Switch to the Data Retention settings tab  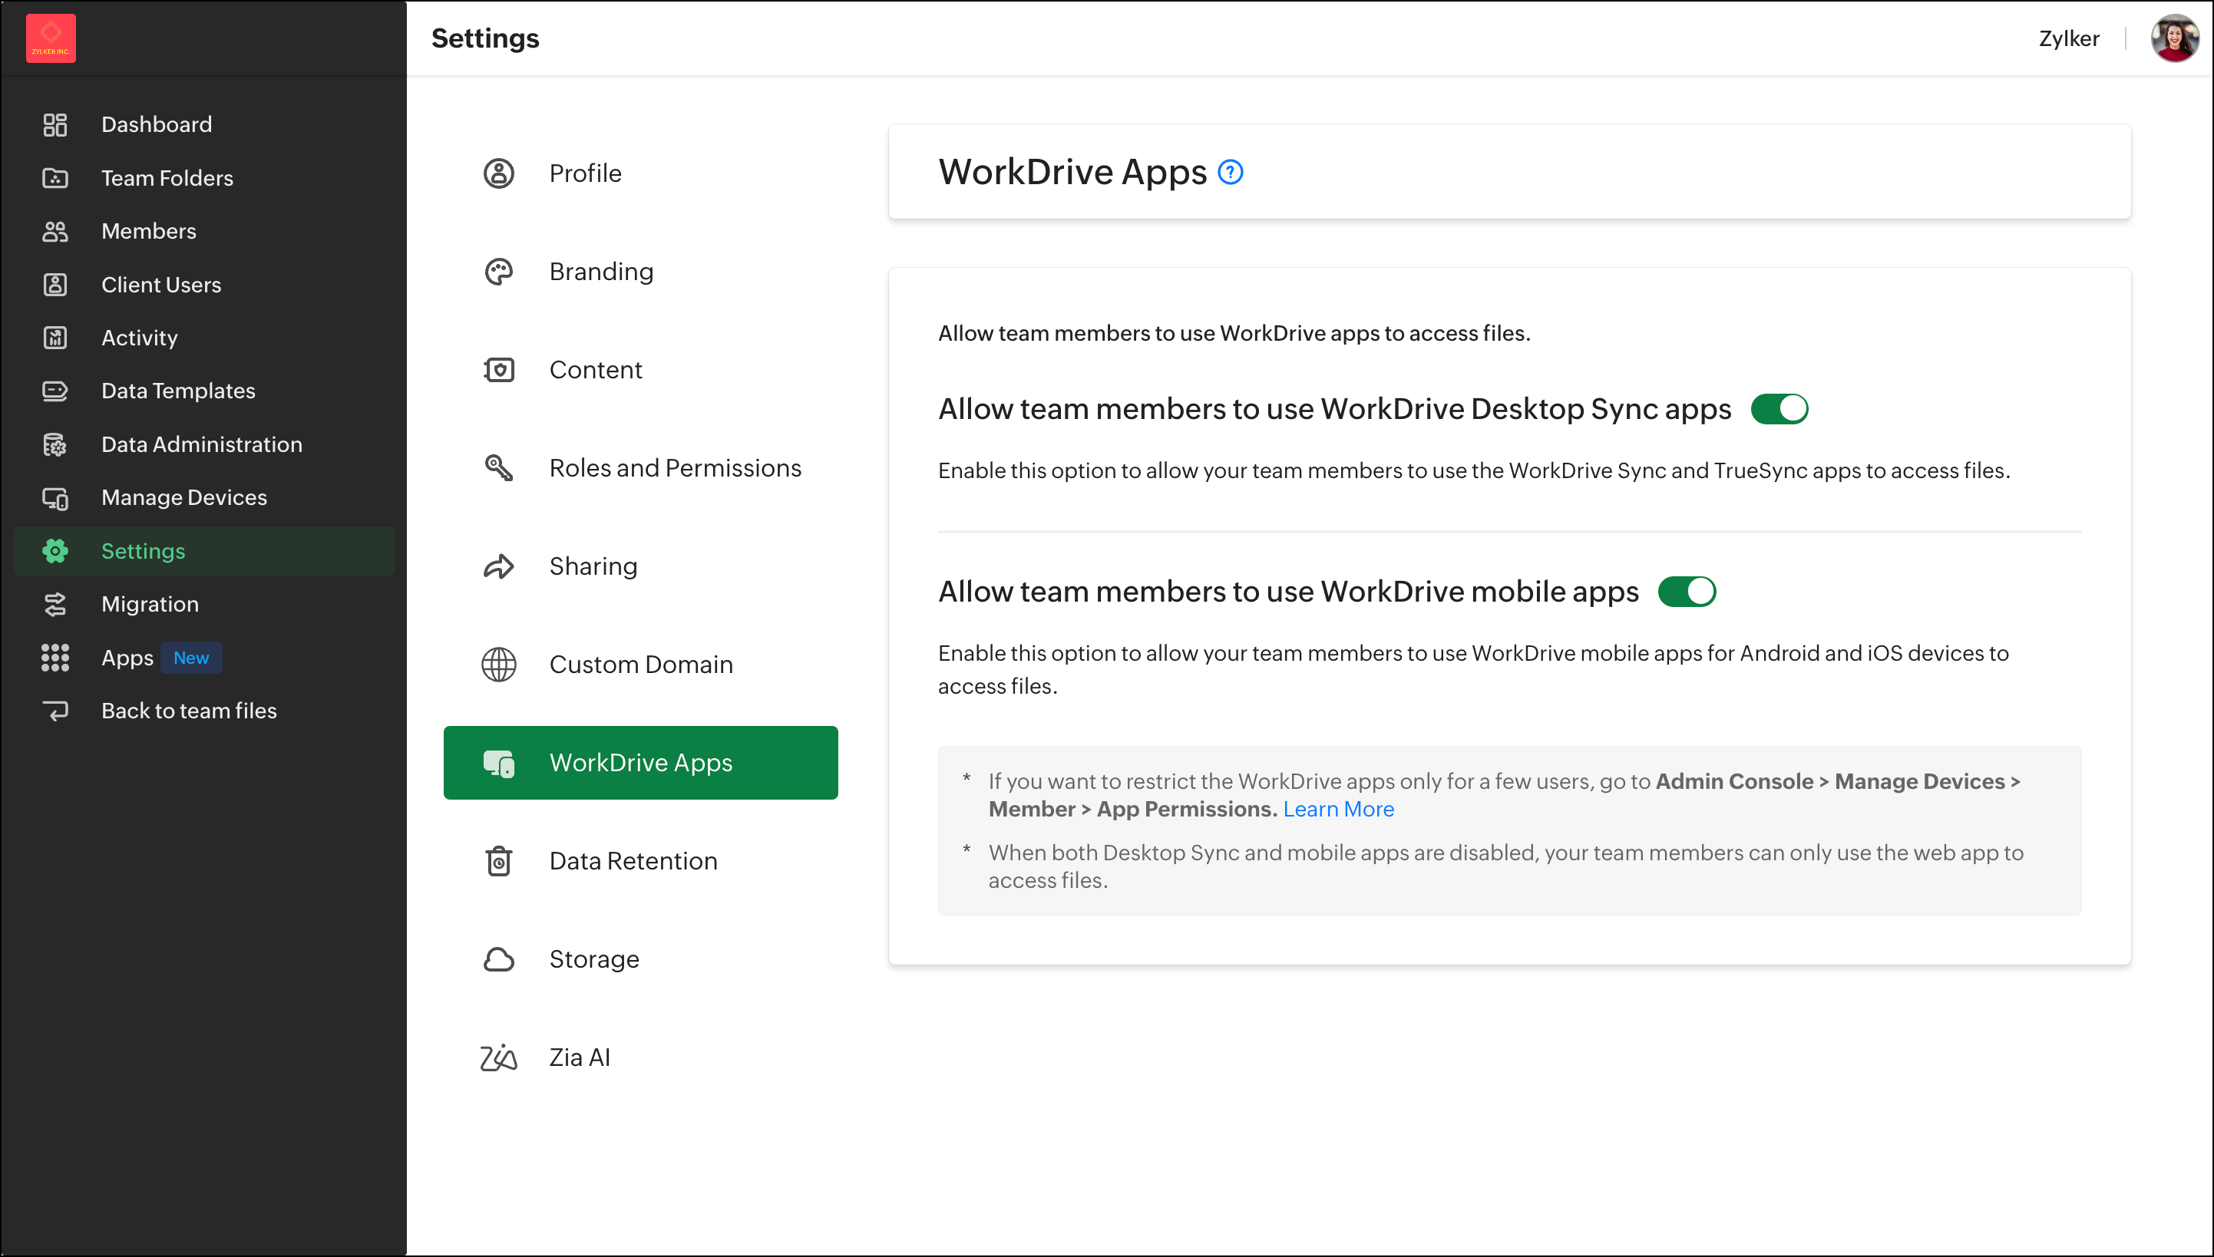pyautogui.click(x=633, y=861)
